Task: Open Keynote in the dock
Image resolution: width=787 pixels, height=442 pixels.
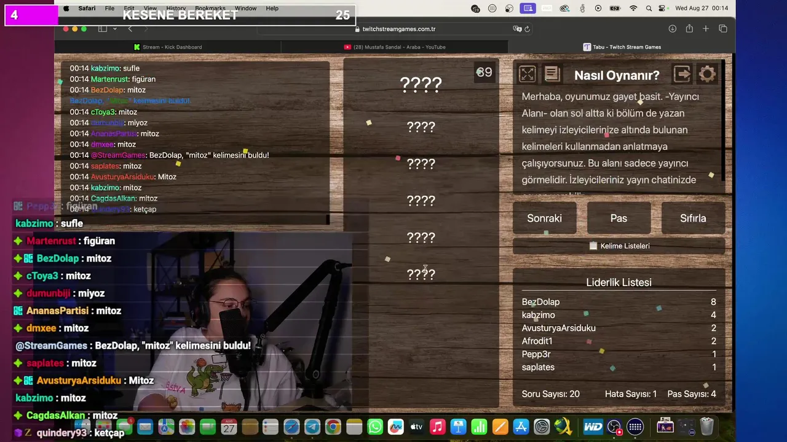Action: (x=458, y=427)
